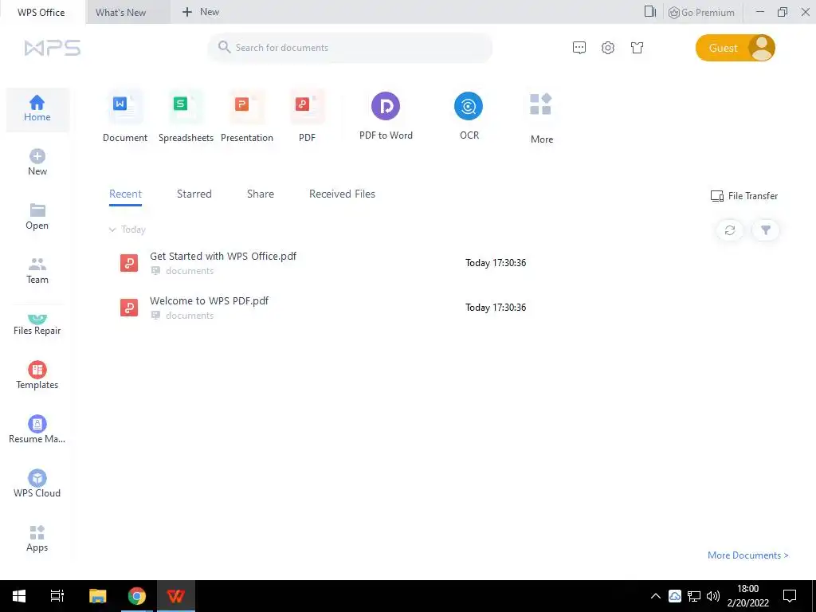
Task: Open WPS Cloud
Action: pos(37,484)
